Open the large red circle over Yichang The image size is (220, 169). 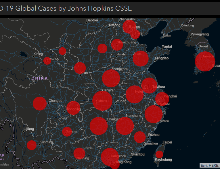tap(102, 101)
